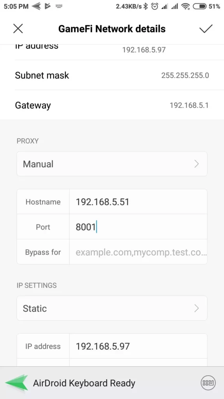Confirm network details with checkmark icon
This screenshot has height=399, width=224.
point(205,29)
